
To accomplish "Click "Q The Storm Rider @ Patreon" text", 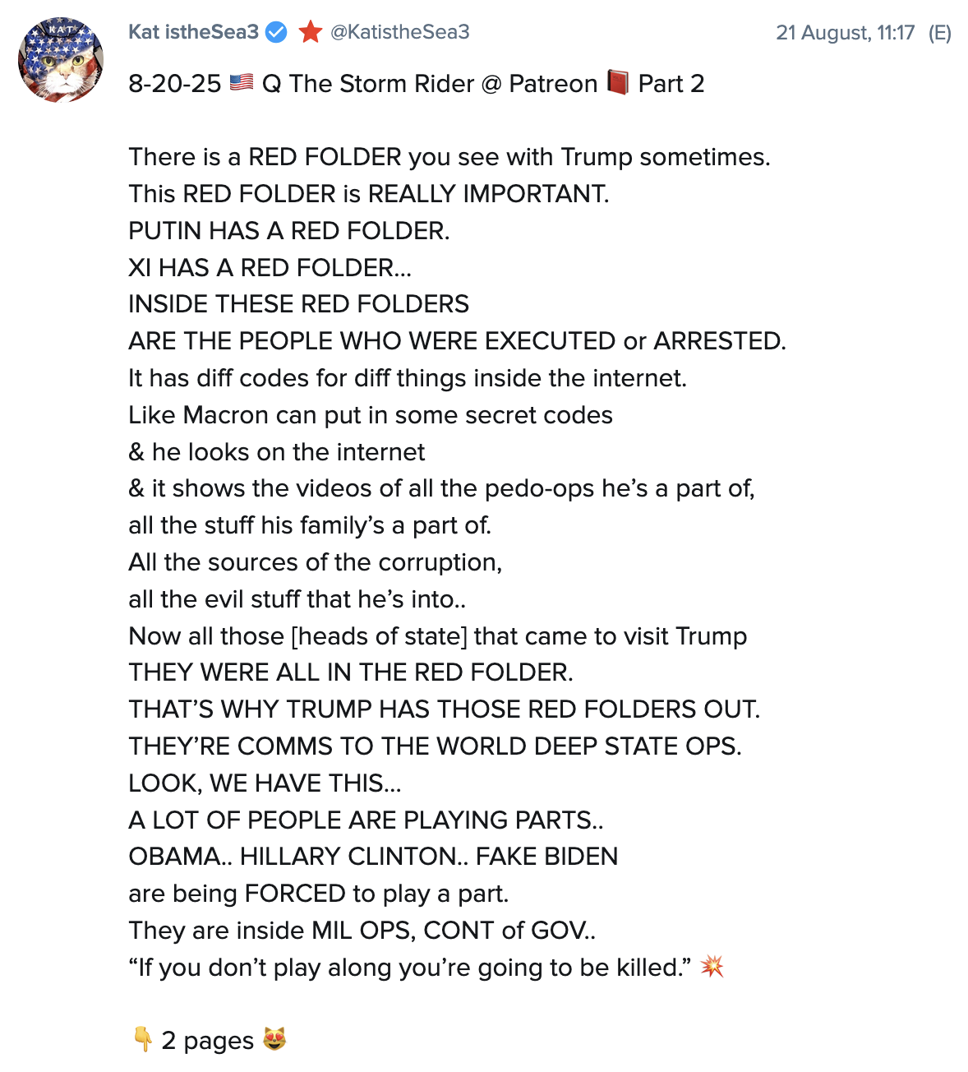I will click(430, 84).
